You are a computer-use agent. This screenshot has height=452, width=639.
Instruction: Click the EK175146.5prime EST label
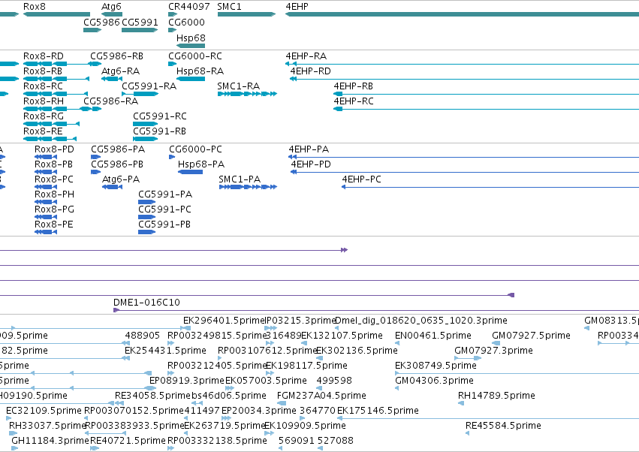pos(378,411)
